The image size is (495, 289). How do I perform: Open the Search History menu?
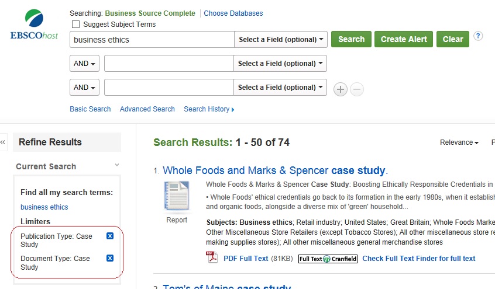coord(209,109)
